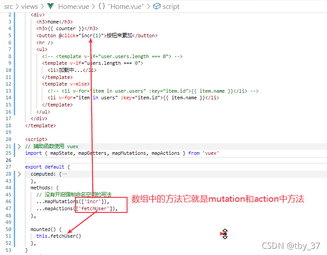The height and width of the screenshot is (255, 327).
Task: Click the Vue file icon in breadcrumb
Action: click(x=51, y=6)
